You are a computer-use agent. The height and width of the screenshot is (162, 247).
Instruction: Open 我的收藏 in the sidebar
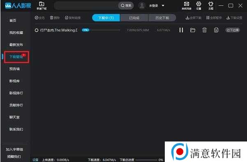(x=16, y=33)
